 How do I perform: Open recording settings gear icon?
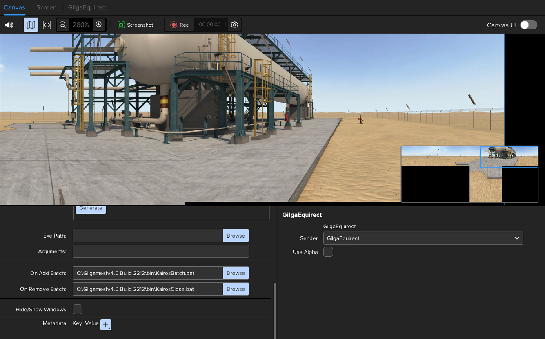pyautogui.click(x=234, y=25)
